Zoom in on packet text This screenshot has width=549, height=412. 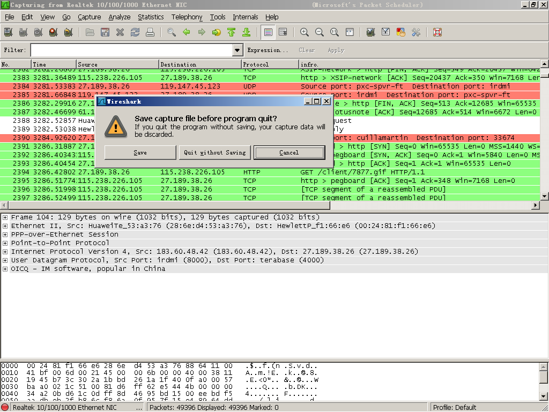tap(305, 32)
